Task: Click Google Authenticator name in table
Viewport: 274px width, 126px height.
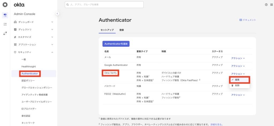Action: [116, 65]
